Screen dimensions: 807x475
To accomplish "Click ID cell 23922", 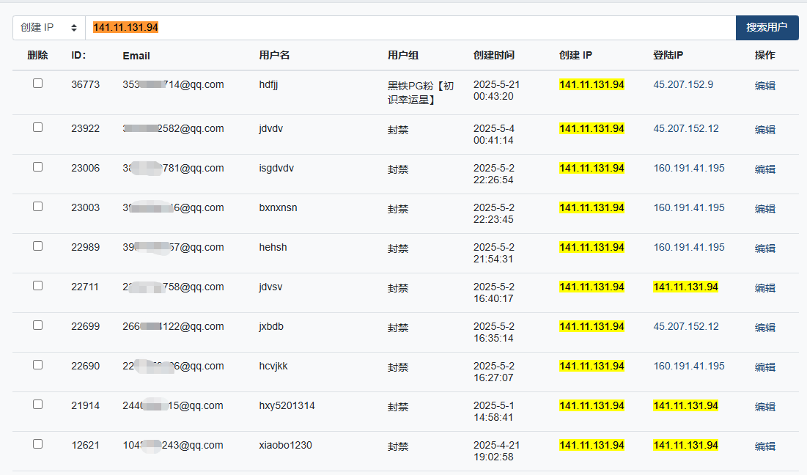I will 86,129.
